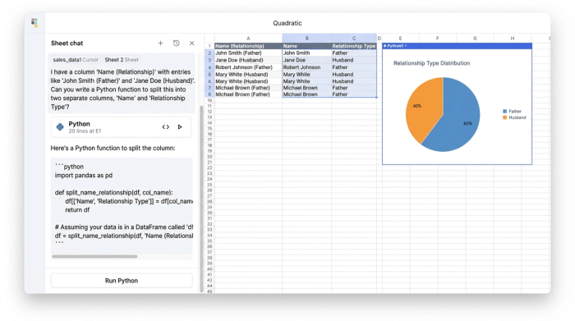Click the 'Father' legend label
Viewport: 575px width, 321px height.
coord(515,111)
